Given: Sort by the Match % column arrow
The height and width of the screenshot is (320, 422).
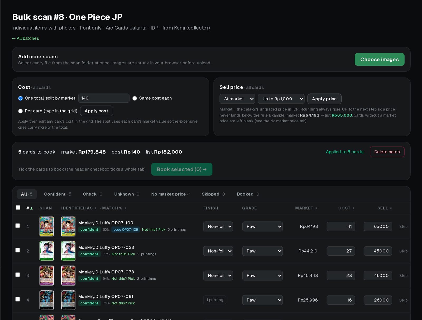Looking at the screenshot, I should pyautogui.click(x=126, y=208).
